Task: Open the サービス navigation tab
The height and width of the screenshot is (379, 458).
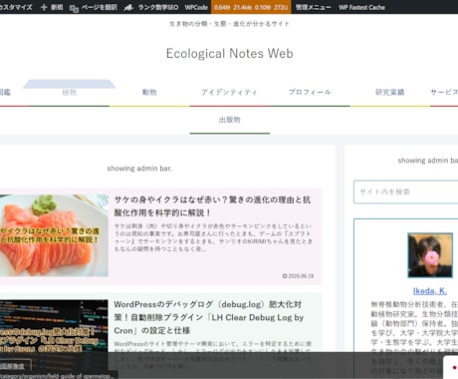Action: click(444, 92)
